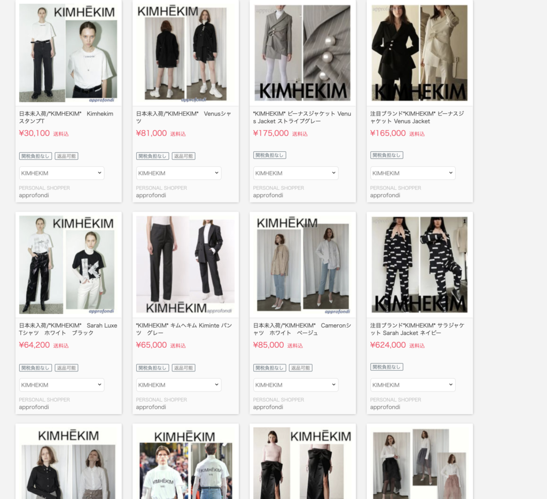Open approfondi shopper link on Kiminte パンツ card
Viewport: 547px width, 499px height.
coord(151,407)
